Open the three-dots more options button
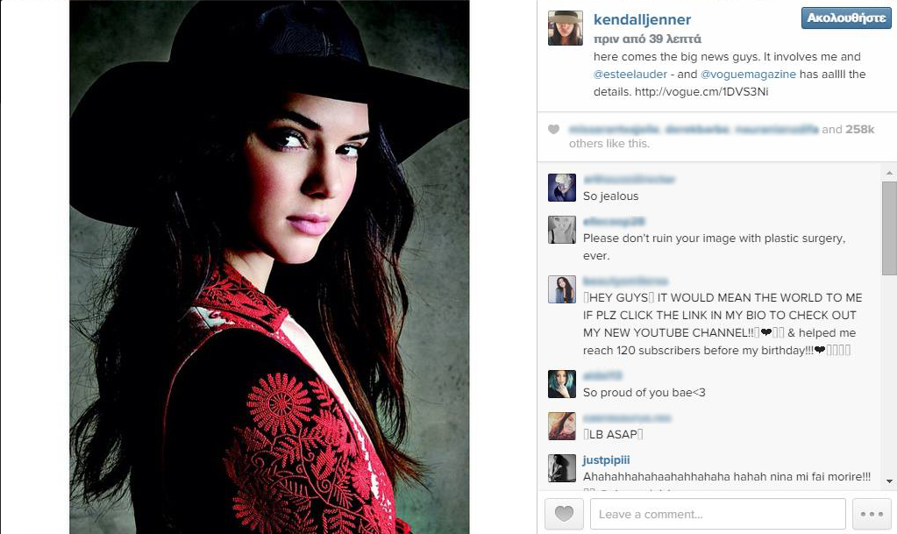 pos(872,514)
